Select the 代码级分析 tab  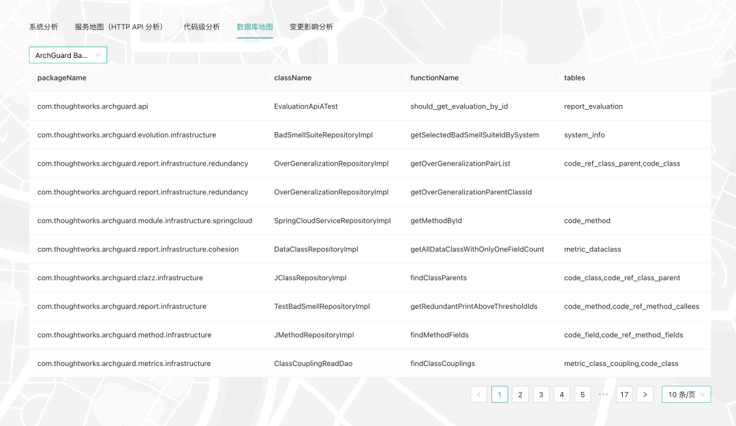[x=201, y=27]
